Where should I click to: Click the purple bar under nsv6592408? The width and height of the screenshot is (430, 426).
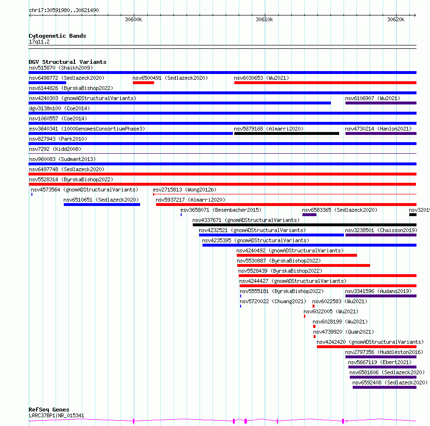pos(385,387)
